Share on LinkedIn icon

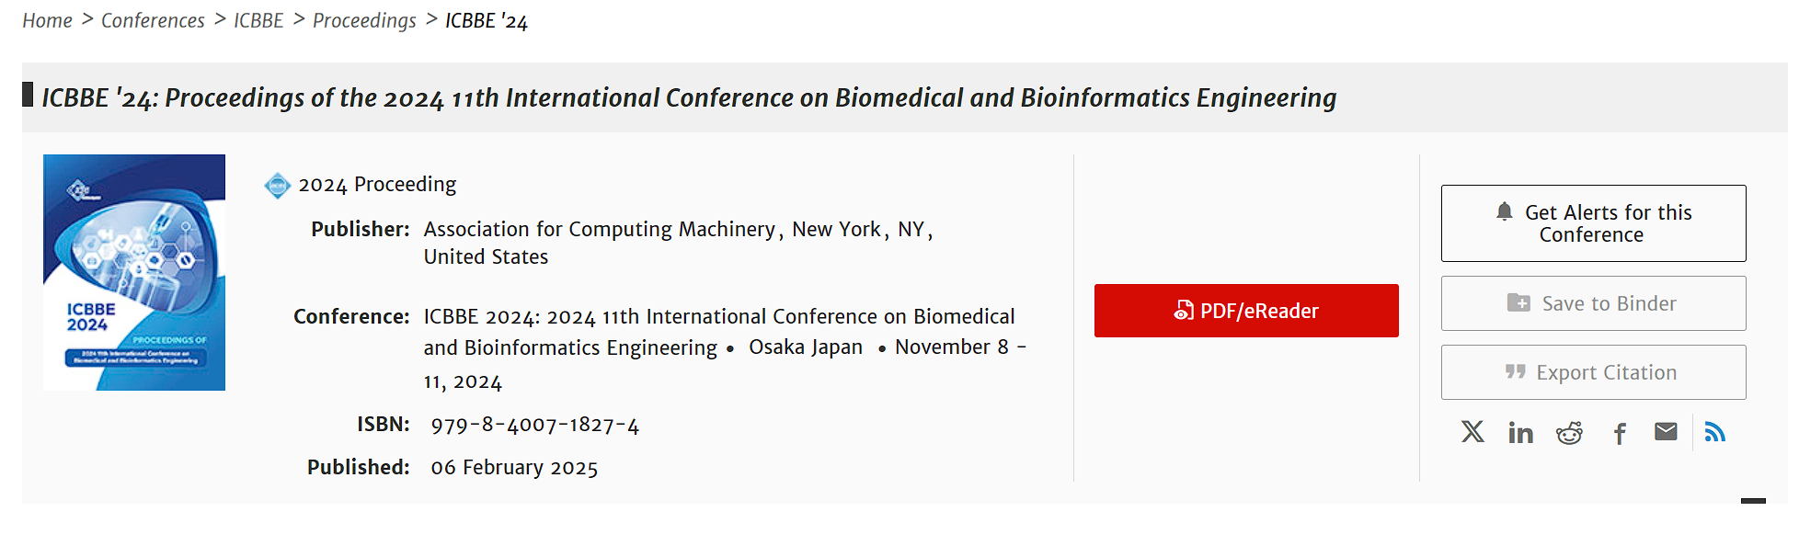[1520, 433]
